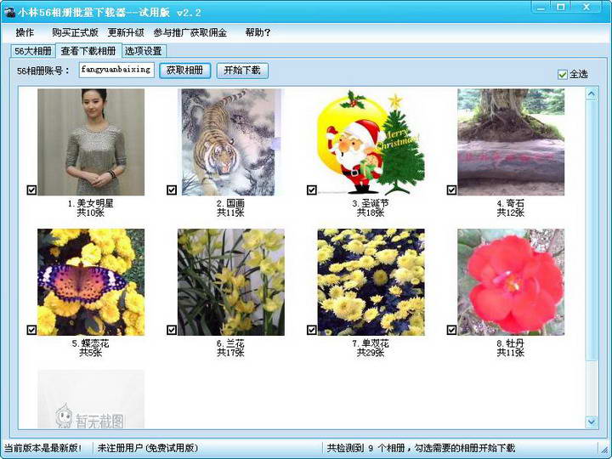Open the 购买正式版 menu
612x459 pixels.
[x=75, y=32]
